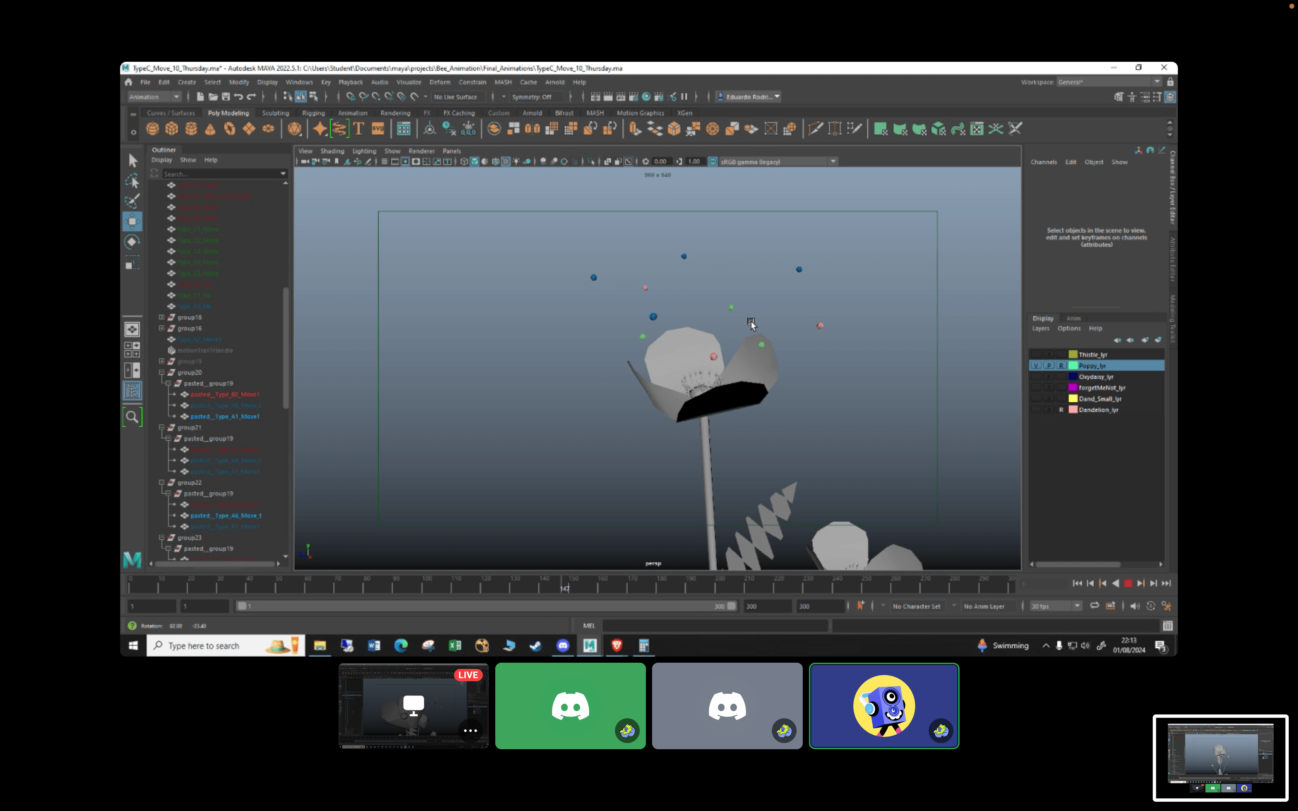Click the polygon type text shelf icon
This screenshot has height=811, width=1298.
pyautogui.click(x=358, y=129)
